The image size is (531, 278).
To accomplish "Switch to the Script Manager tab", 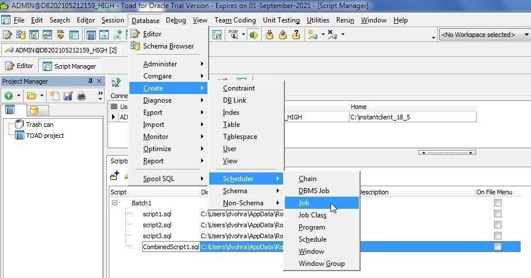I will 70,66.
